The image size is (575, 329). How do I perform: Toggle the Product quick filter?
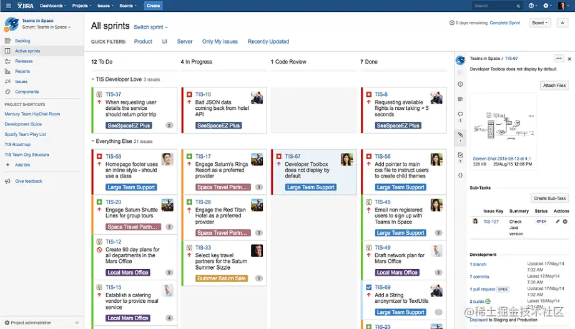tap(143, 42)
